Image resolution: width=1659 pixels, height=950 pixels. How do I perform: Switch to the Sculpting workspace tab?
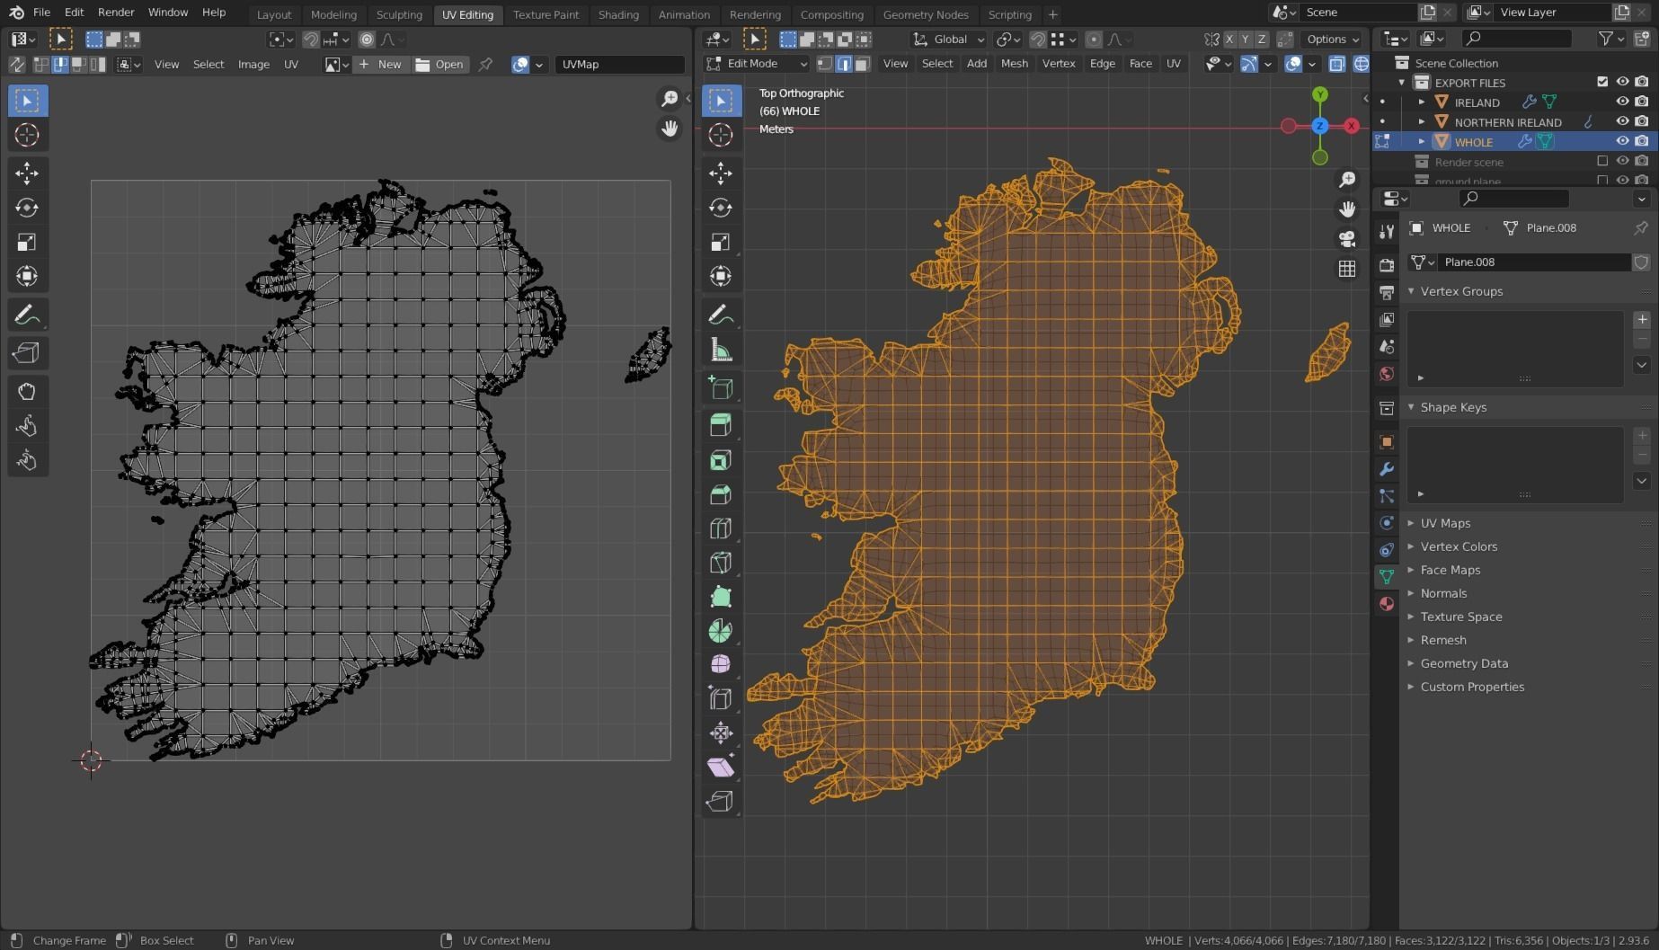click(x=399, y=14)
